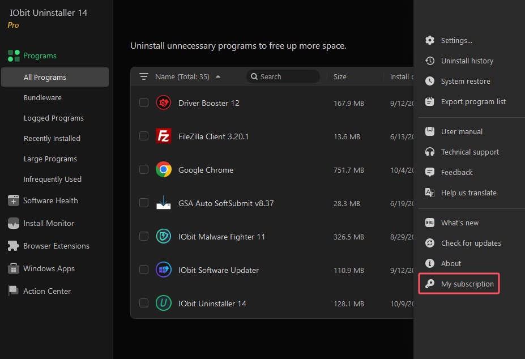The width and height of the screenshot is (525, 359).
Task: Click the Browser Extensions puzzle icon
Action: pyautogui.click(x=14, y=246)
